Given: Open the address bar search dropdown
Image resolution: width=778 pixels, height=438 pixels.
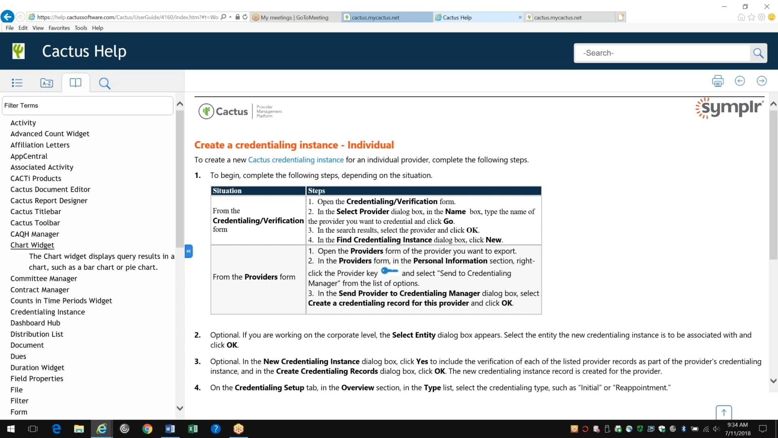Looking at the screenshot, I should [x=229, y=17].
